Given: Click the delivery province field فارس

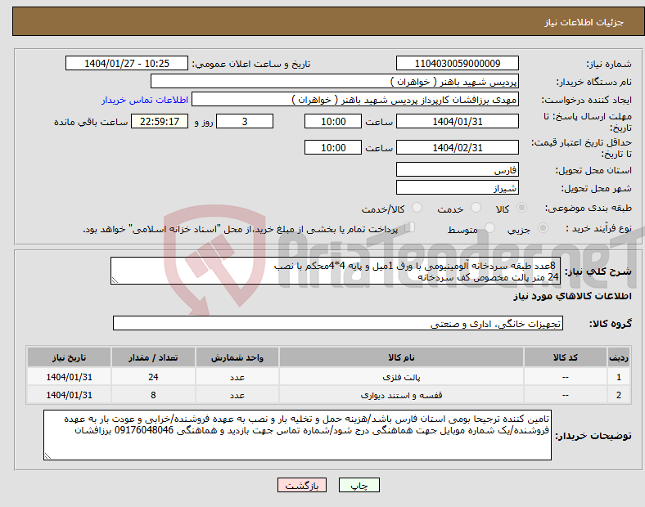Looking at the screenshot, I should click(458, 170).
